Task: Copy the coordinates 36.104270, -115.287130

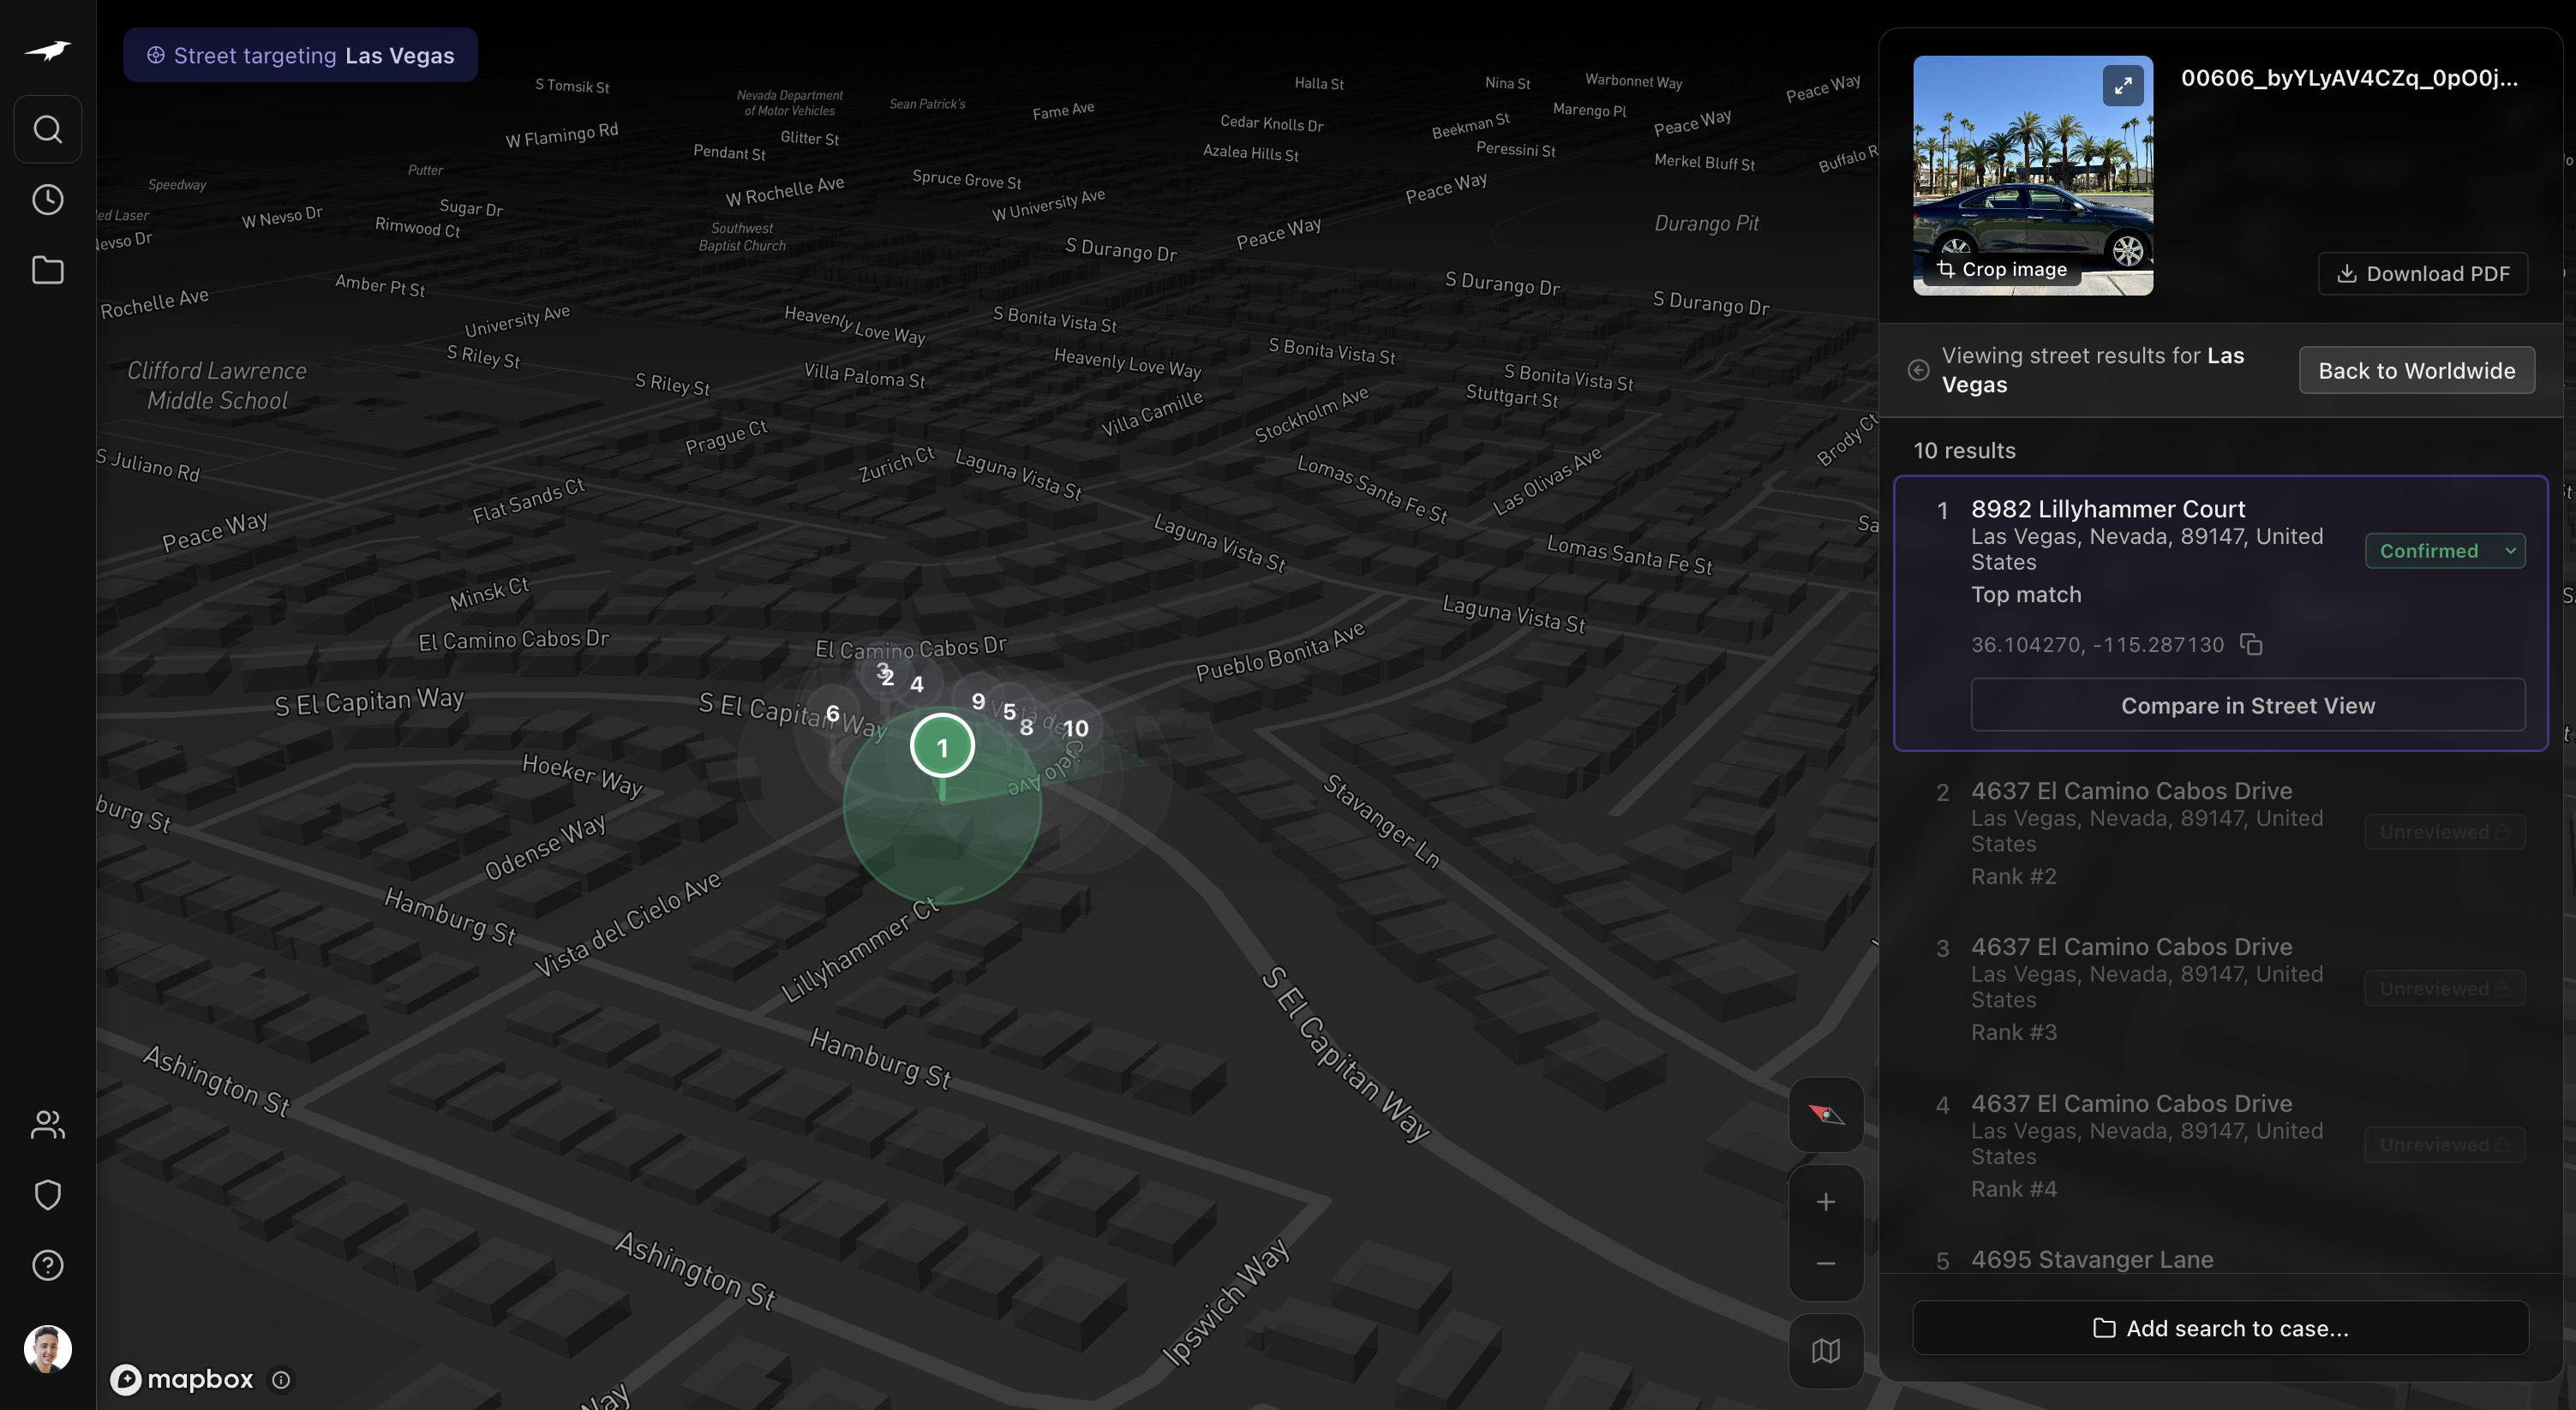Action: (x=2251, y=644)
